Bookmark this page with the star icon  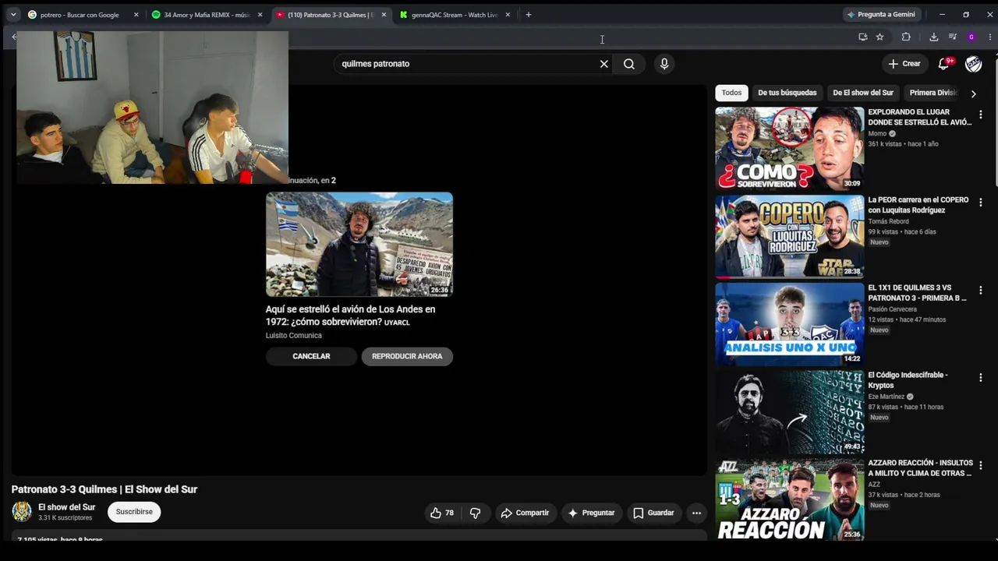pos(880,37)
